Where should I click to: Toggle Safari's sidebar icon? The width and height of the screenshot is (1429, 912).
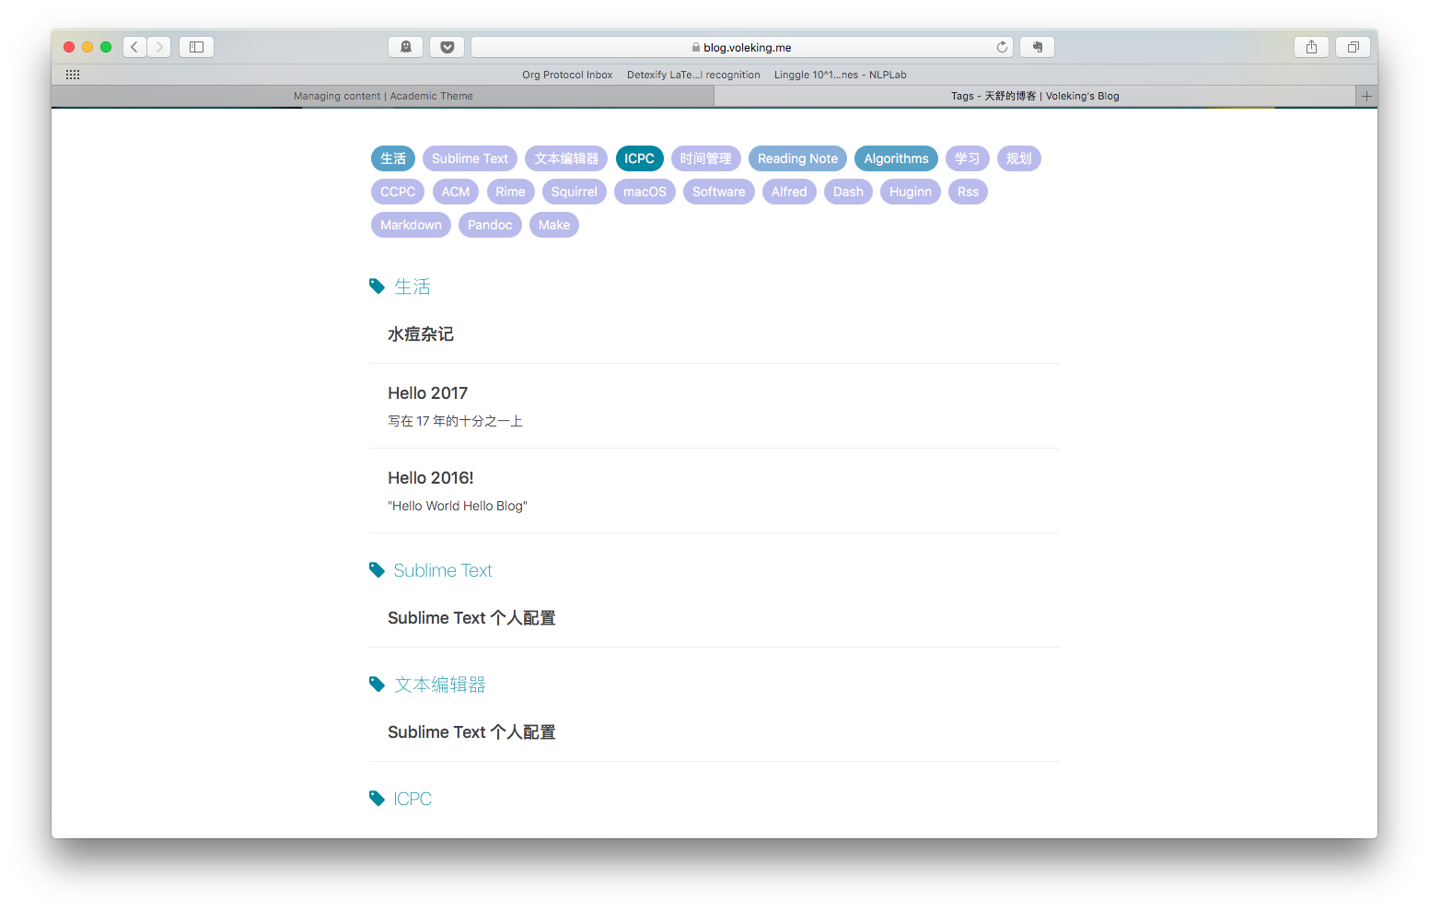(x=195, y=46)
